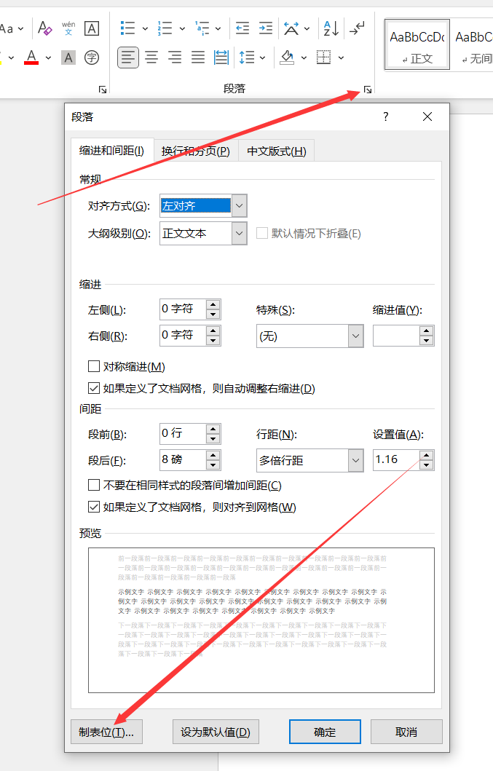The width and height of the screenshot is (493, 771).
Task: Expand the 行距 combo box
Action: [x=355, y=460]
